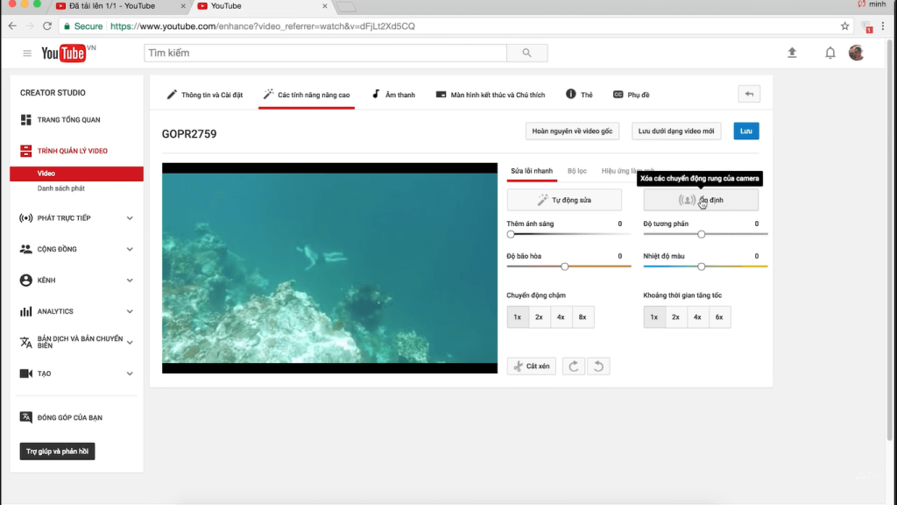Open the Bộ lọc filters tab
The height and width of the screenshot is (505, 897).
pos(577,171)
